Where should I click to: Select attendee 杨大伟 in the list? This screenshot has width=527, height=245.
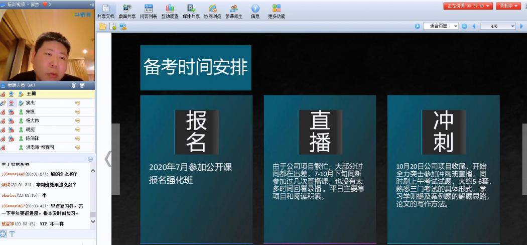pyautogui.click(x=47, y=120)
